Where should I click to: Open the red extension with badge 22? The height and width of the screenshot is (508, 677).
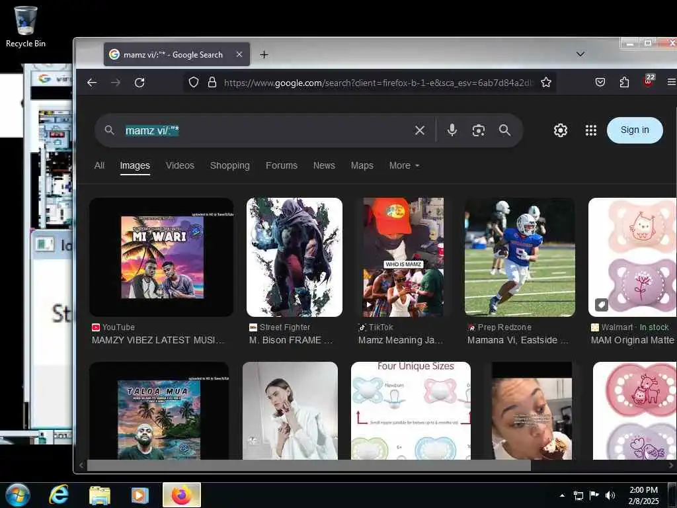649,81
